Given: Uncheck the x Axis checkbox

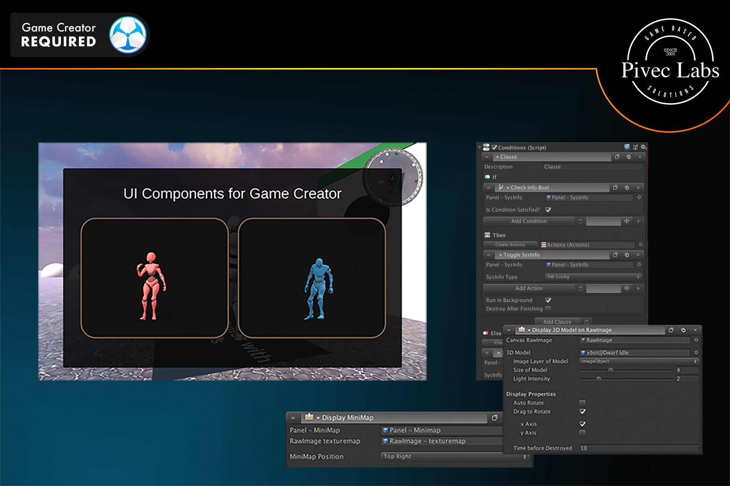Looking at the screenshot, I should 582,424.
